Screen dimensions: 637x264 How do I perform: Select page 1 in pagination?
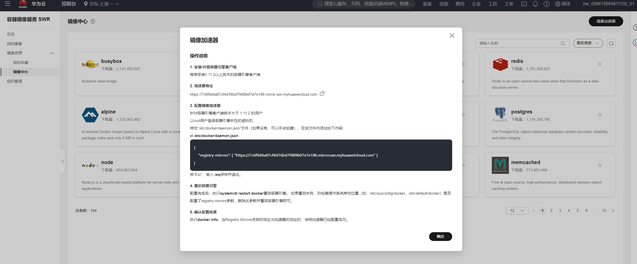[x=542, y=211]
